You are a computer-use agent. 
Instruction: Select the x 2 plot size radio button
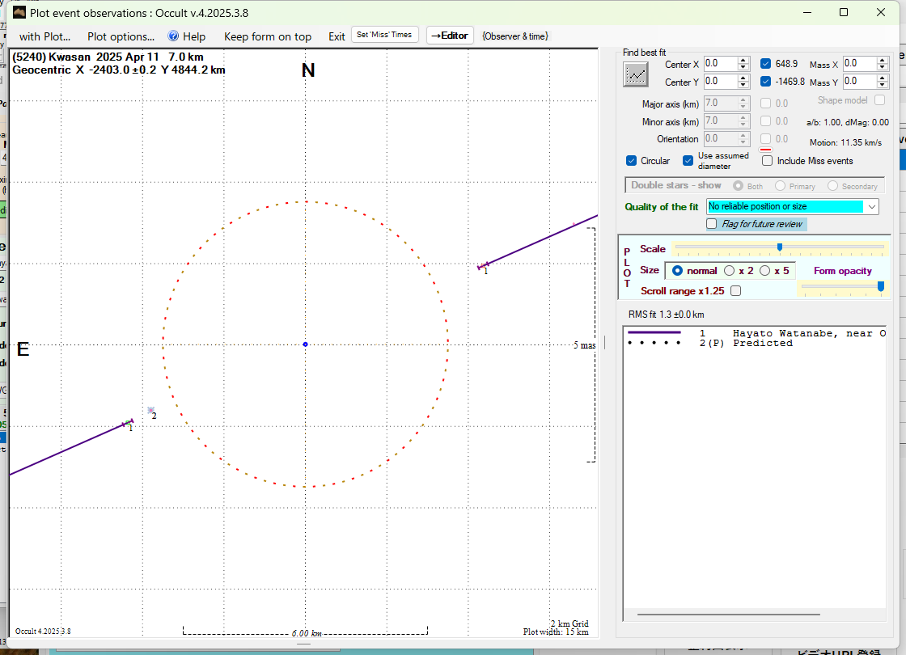click(x=730, y=271)
